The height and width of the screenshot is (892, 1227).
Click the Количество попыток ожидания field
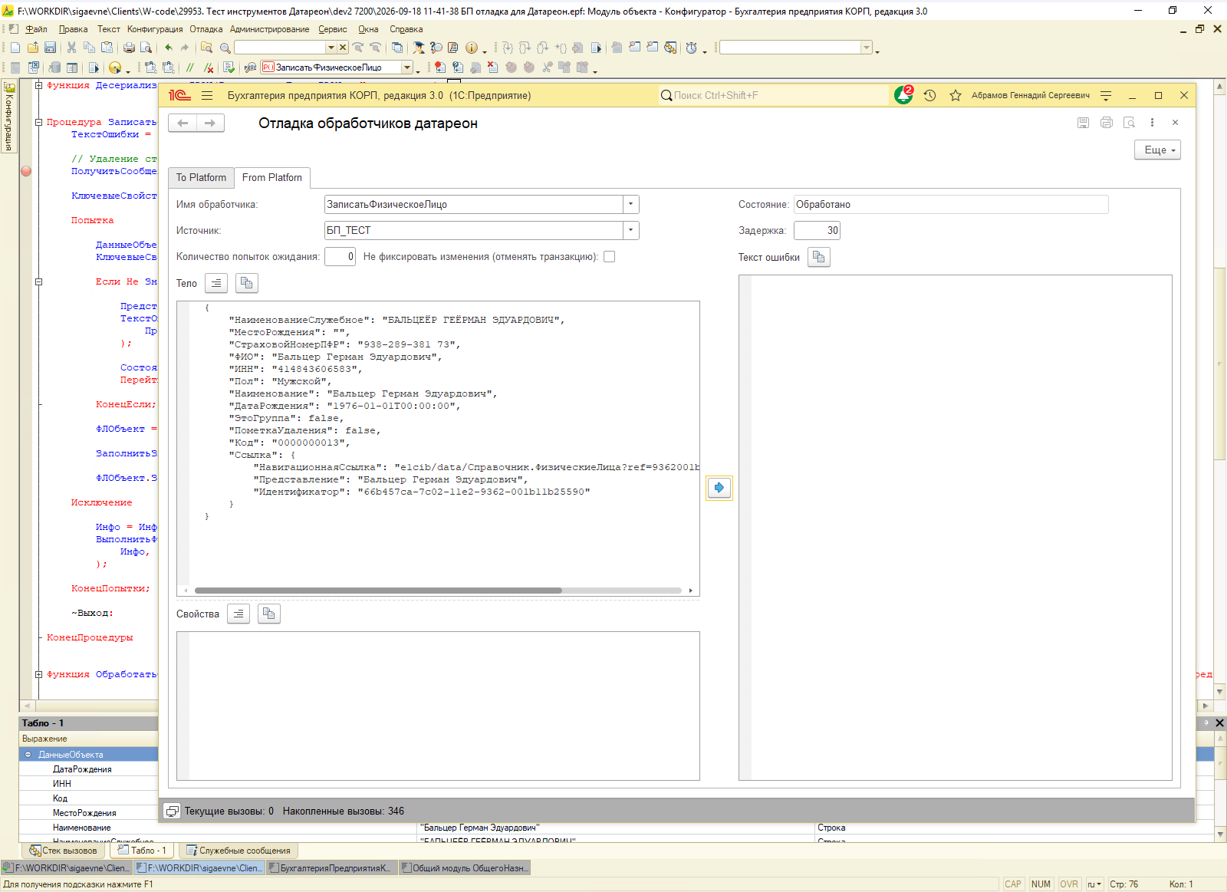[340, 257]
